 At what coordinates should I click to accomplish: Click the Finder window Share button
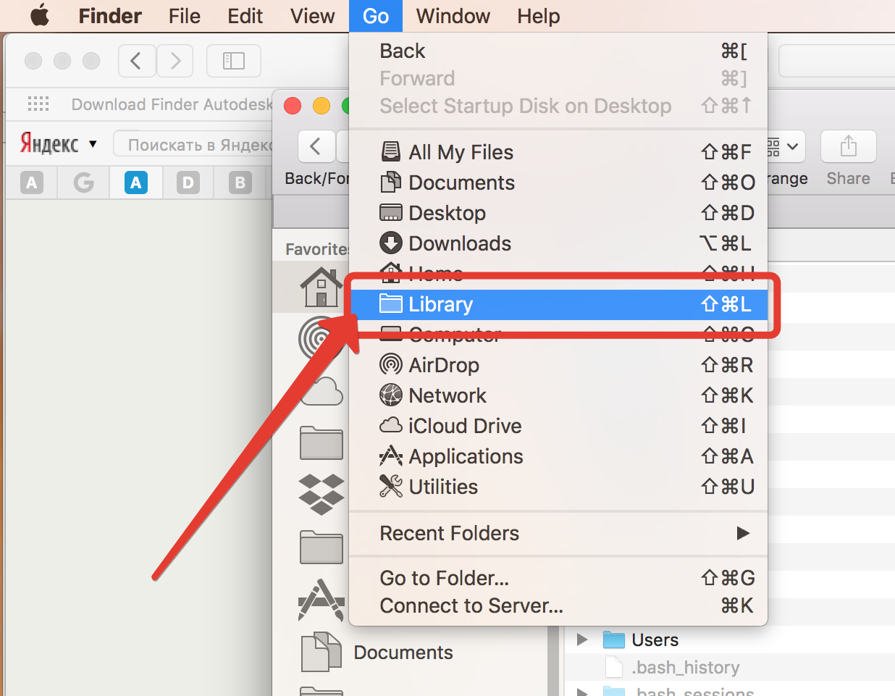click(849, 147)
